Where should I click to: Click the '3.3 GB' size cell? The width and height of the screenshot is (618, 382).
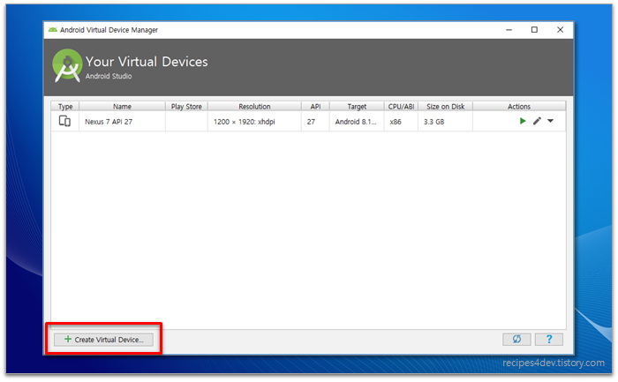(445, 121)
